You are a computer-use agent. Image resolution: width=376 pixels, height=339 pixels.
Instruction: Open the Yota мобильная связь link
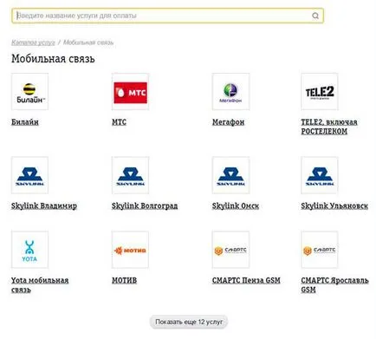pyautogui.click(x=40, y=285)
